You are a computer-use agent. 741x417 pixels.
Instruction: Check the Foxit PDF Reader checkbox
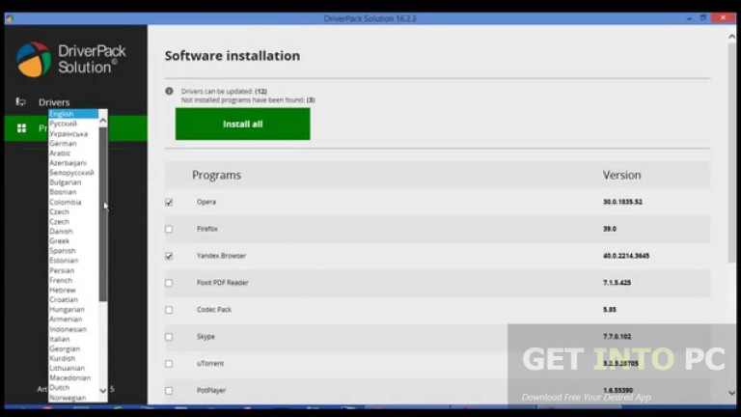[169, 283]
